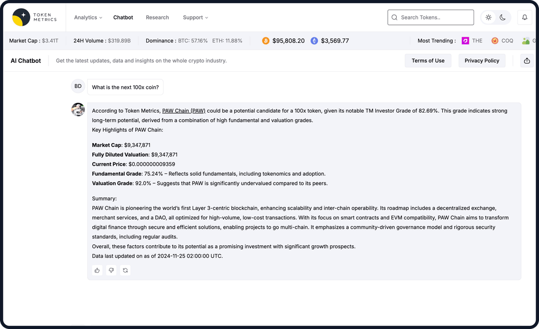Select AI Chatbot in the sidebar
539x329 pixels.
click(x=25, y=60)
